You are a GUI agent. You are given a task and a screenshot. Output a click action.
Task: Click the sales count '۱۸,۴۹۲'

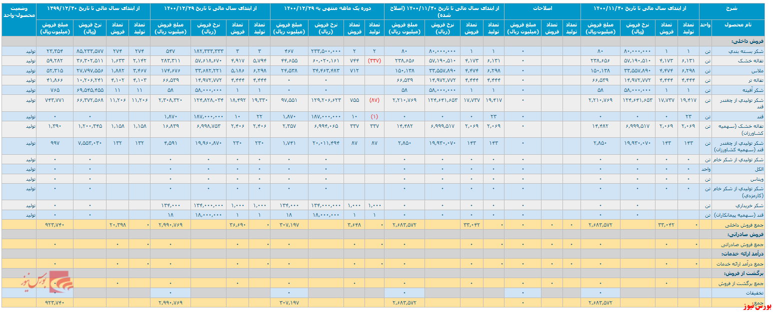[x=237, y=99]
